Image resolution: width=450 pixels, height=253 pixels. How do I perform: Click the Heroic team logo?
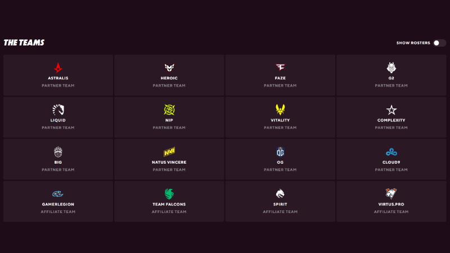pos(169,67)
